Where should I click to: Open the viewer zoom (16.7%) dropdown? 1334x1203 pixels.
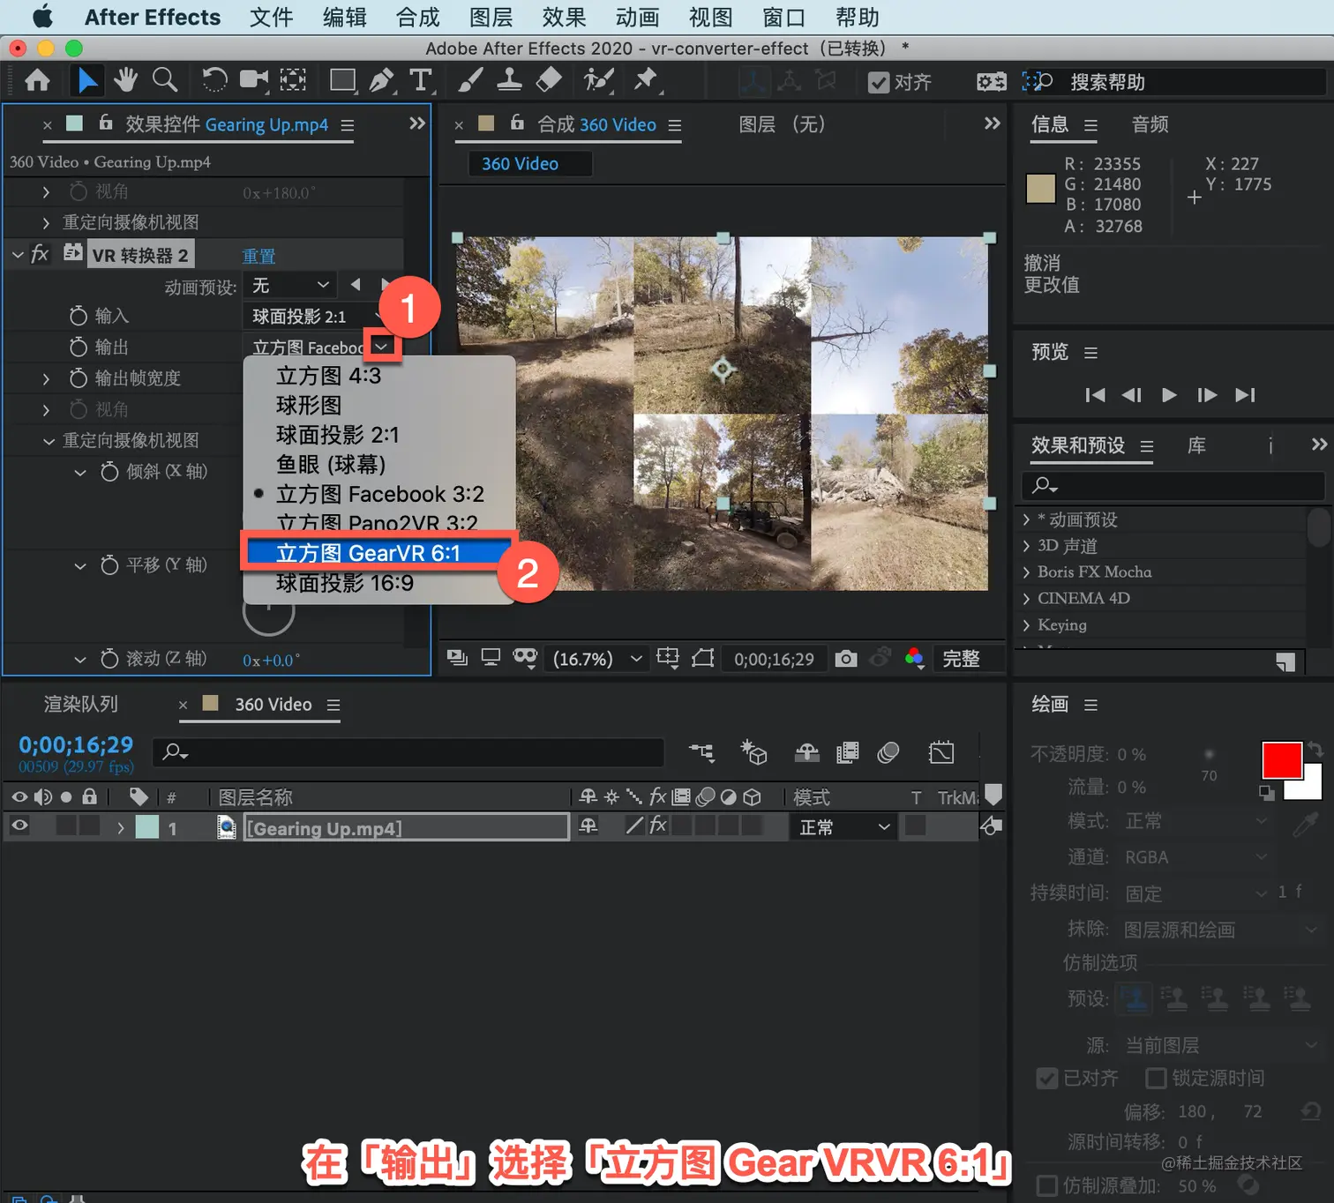pos(597,659)
